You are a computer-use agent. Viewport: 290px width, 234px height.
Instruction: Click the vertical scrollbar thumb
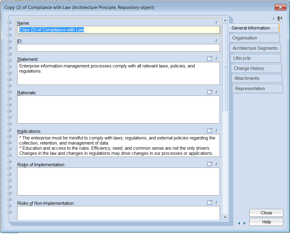coord(225,67)
